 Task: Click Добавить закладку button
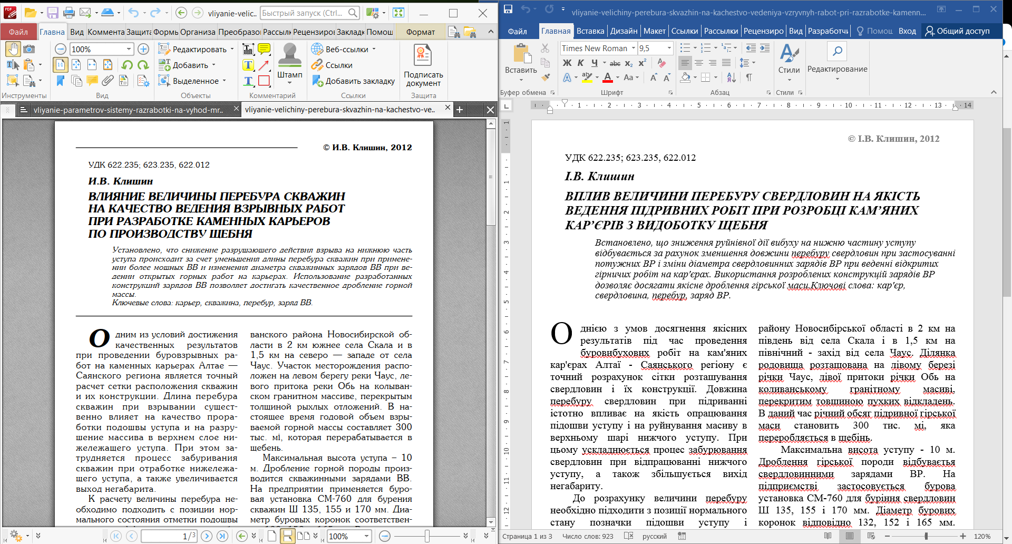[x=353, y=81]
